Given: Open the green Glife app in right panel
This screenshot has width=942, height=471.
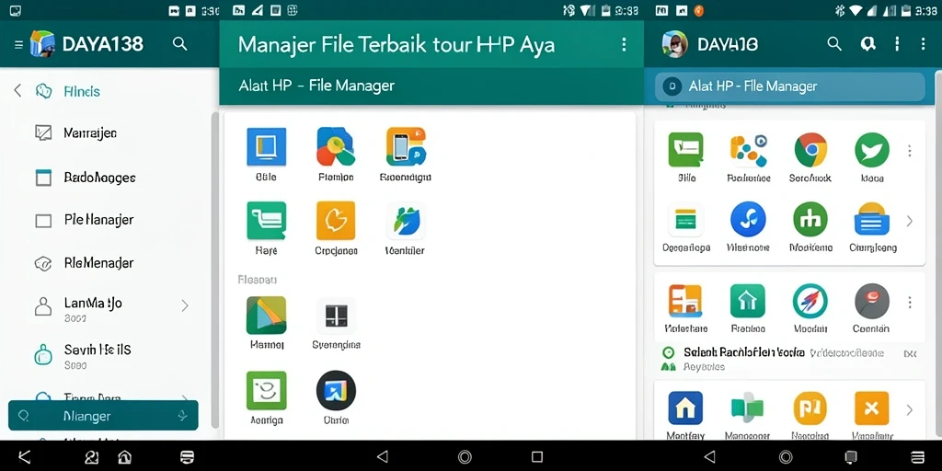Looking at the screenshot, I should tap(685, 150).
